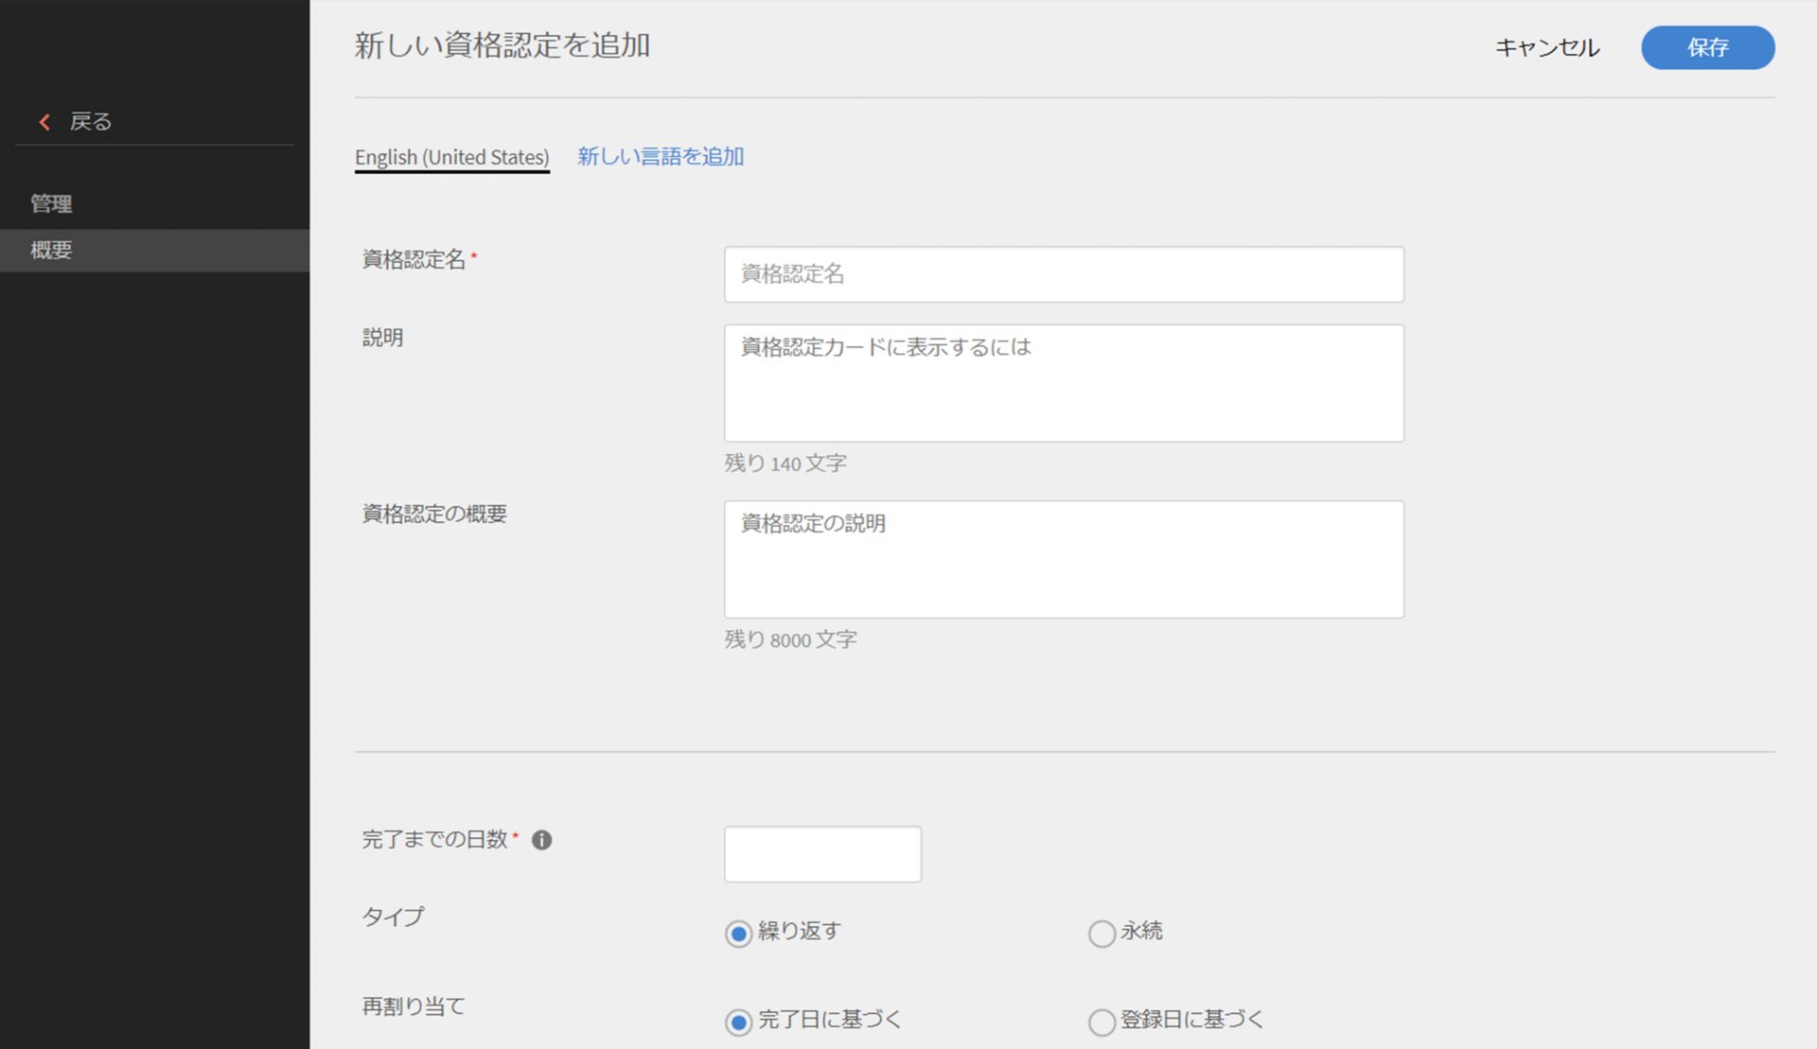Click the 新しい言語を追加 link
Screen dimensions: 1817x1049
point(661,156)
